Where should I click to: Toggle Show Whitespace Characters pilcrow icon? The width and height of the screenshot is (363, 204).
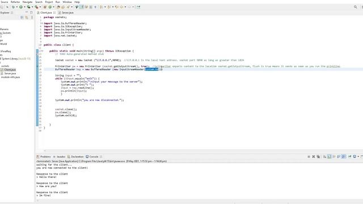point(95,7)
